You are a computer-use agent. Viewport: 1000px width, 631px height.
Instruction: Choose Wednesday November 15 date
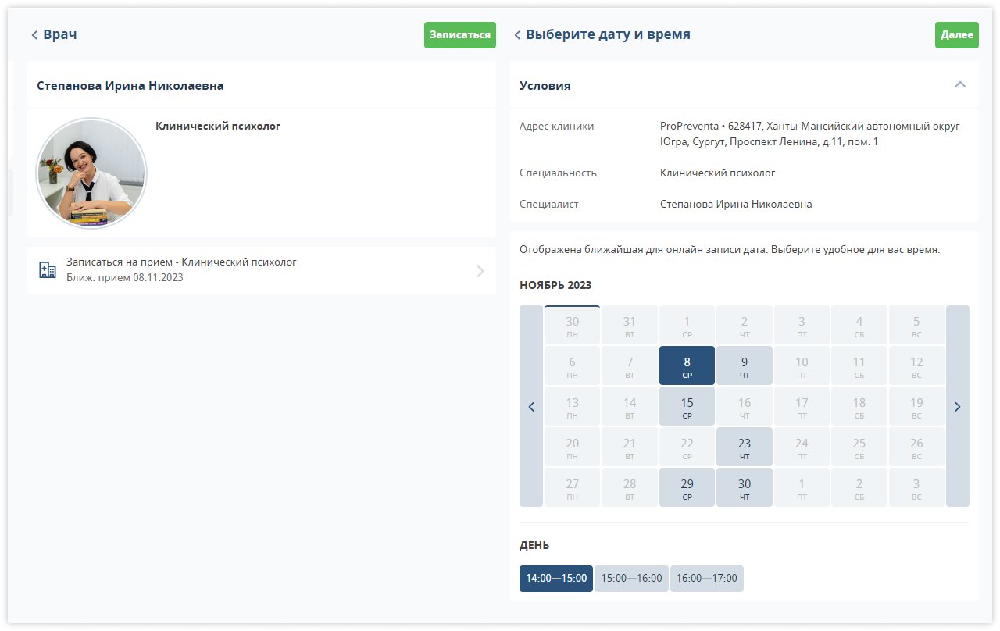[687, 406]
